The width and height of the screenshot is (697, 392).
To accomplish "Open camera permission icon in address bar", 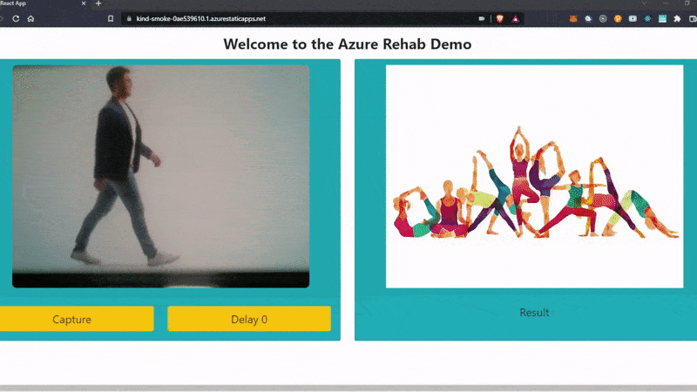I will [482, 18].
